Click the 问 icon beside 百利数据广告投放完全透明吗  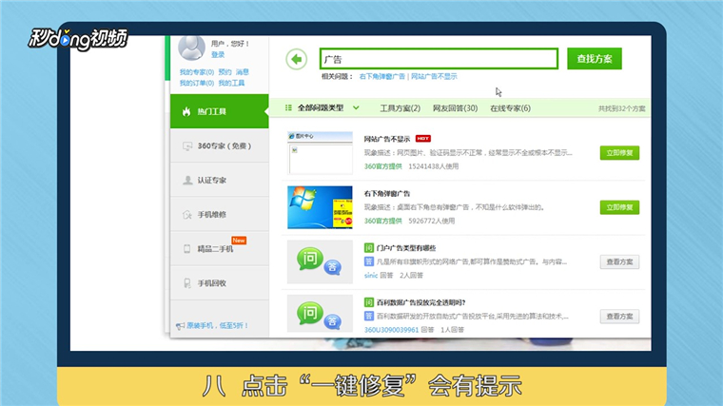368,302
